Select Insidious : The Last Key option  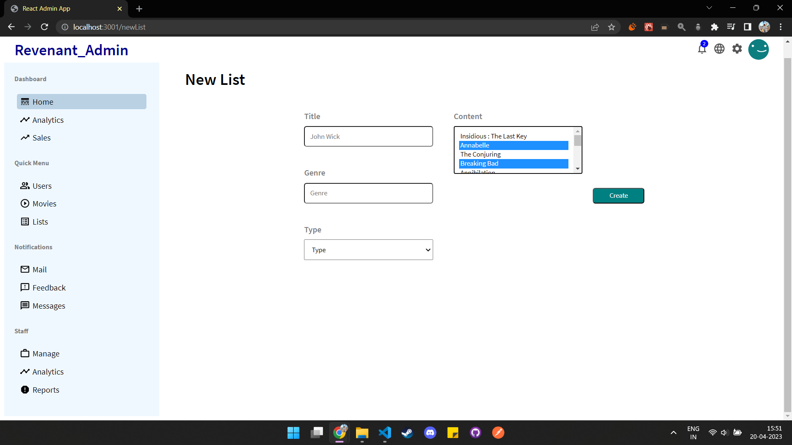[514, 136]
